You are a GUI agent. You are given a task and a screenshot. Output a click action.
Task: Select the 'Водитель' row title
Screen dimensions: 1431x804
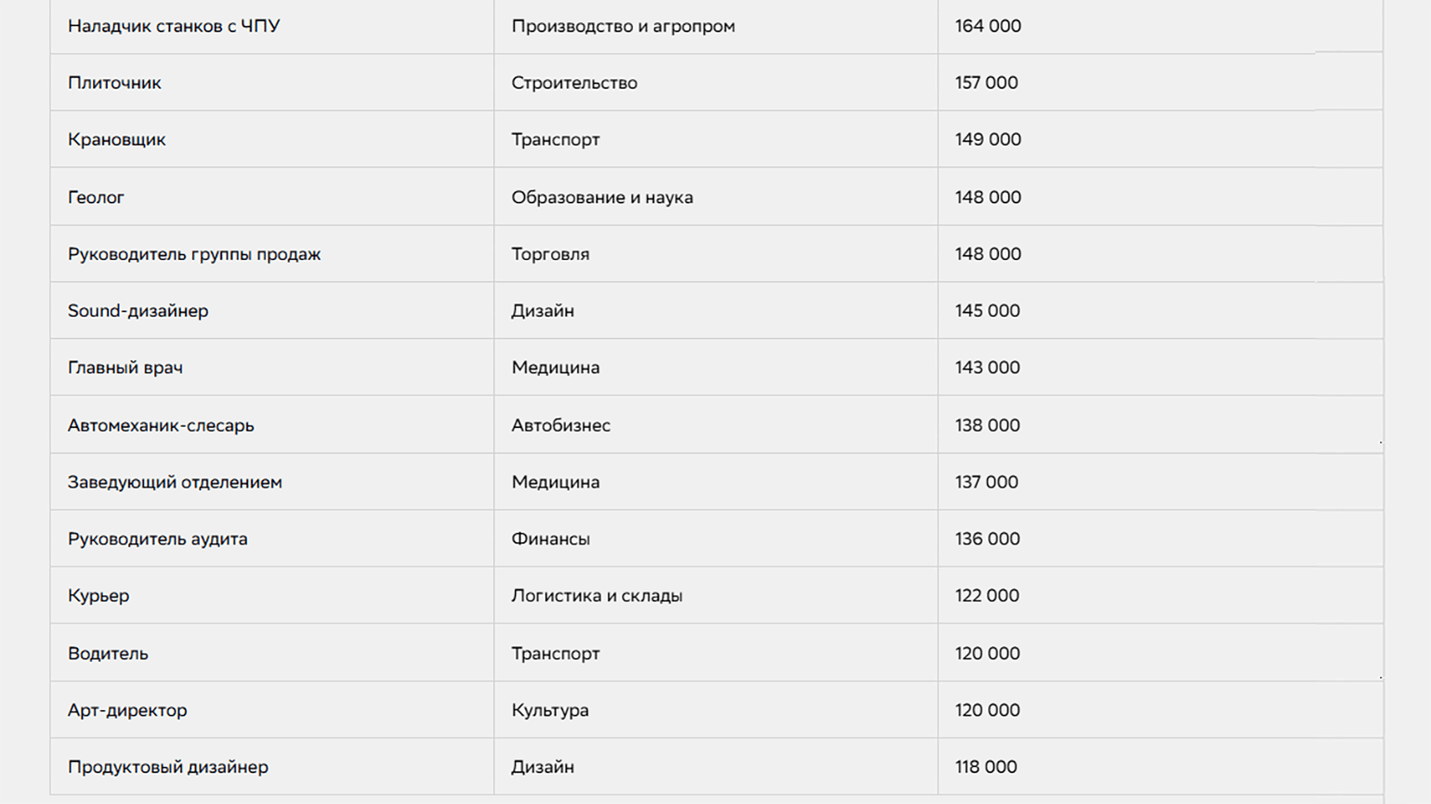[108, 654]
